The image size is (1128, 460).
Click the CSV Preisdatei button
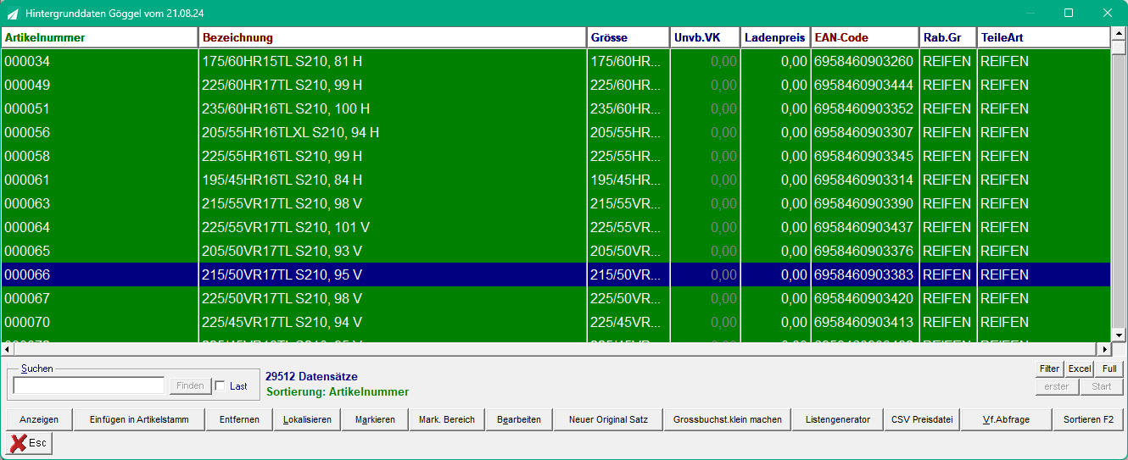tap(921, 419)
